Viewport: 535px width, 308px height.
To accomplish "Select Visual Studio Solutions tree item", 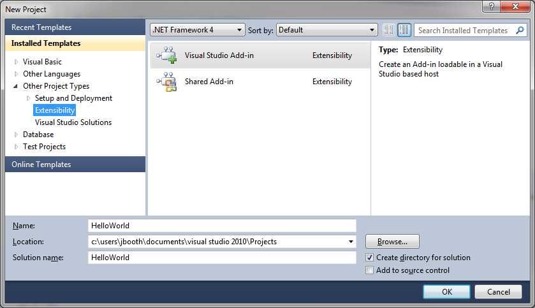I will pos(73,122).
